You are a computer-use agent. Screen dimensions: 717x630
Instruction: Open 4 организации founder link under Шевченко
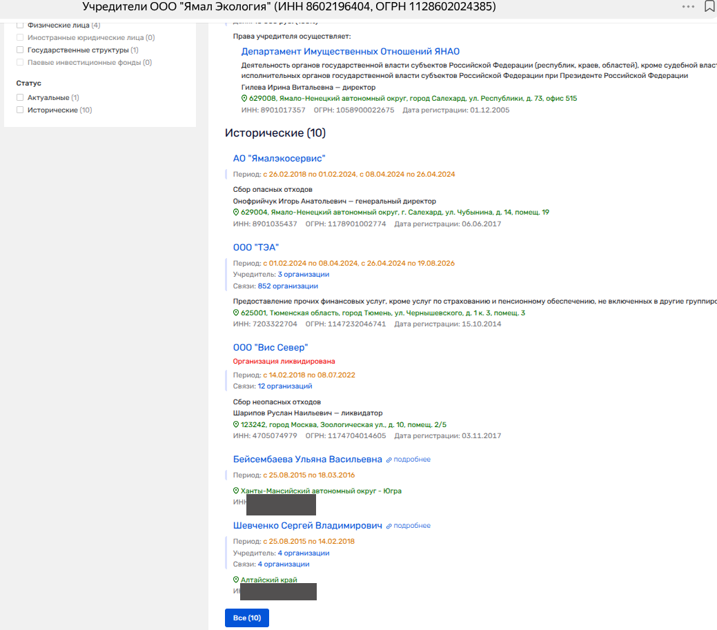pos(304,553)
